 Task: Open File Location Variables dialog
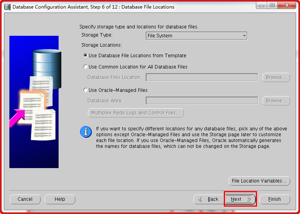259,181
